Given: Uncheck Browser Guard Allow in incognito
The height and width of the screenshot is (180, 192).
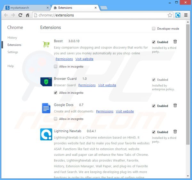Looking at the screenshot, I should point(56,93).
